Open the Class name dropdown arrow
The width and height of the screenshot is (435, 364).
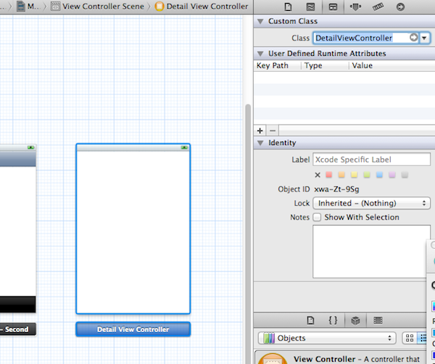(x=424, y=38)
